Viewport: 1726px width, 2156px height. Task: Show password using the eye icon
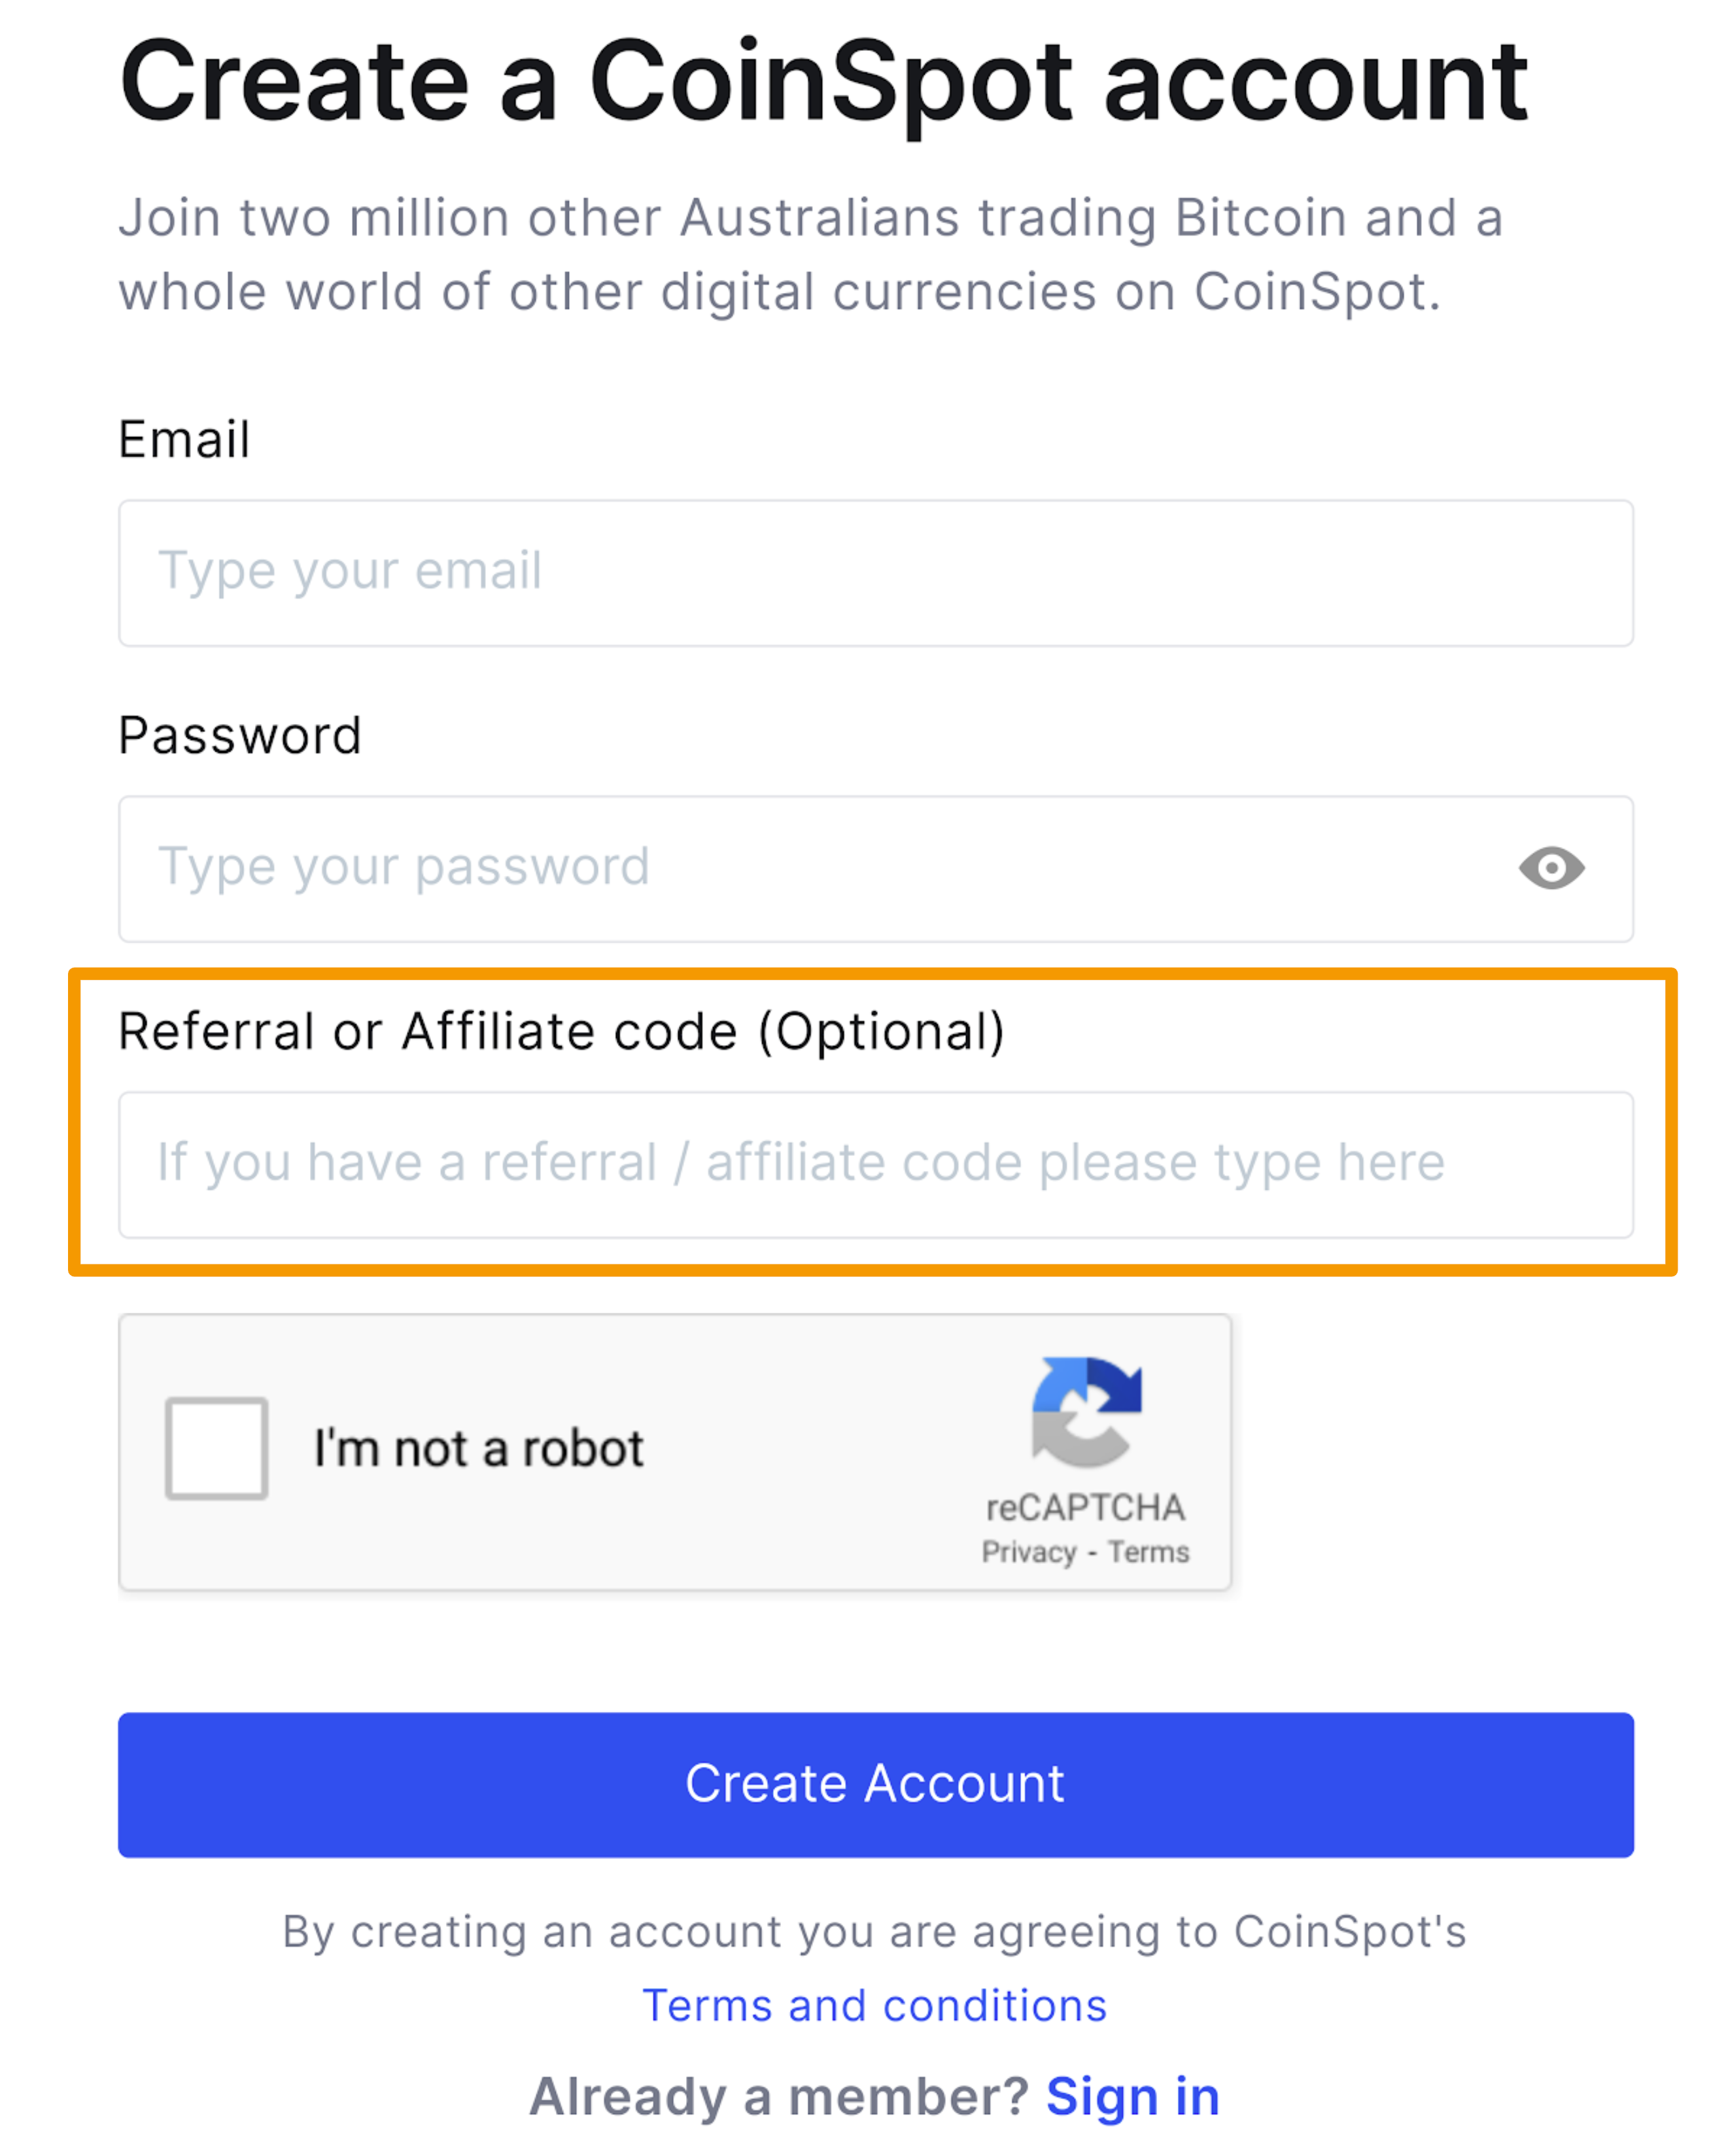coord(1551,867)
